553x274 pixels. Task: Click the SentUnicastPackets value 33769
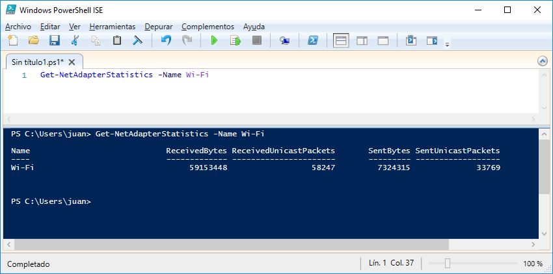point(488,168)
